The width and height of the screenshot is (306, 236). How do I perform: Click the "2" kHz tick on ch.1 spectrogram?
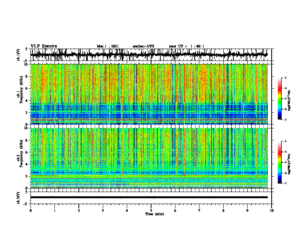(x=27, y=112)
